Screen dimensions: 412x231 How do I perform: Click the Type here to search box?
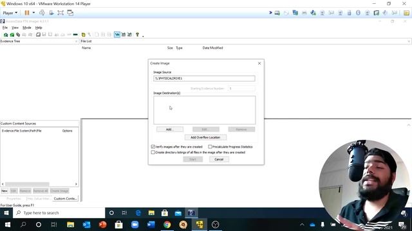point(59,213)
